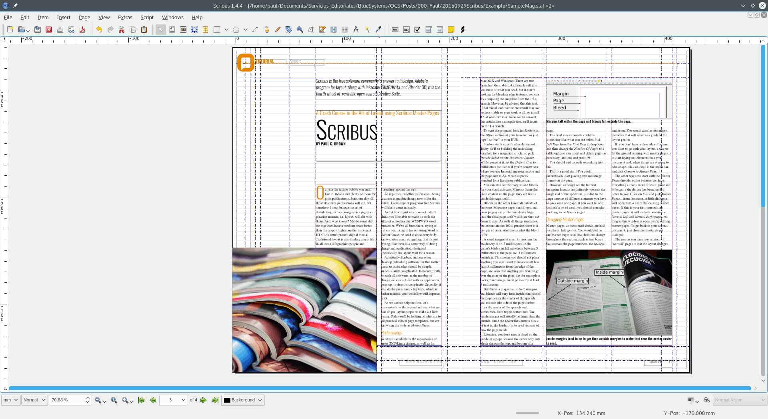Expand the Background layer dropdown
768x419 pixels.
coord(243,400)
